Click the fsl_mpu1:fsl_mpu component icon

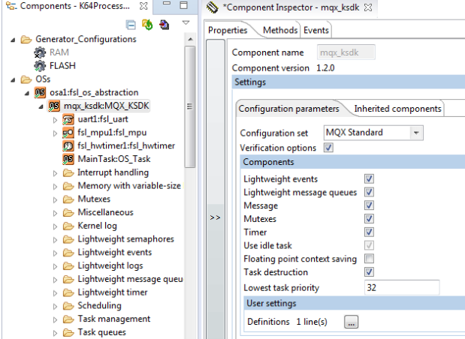[x=68, y=133]
